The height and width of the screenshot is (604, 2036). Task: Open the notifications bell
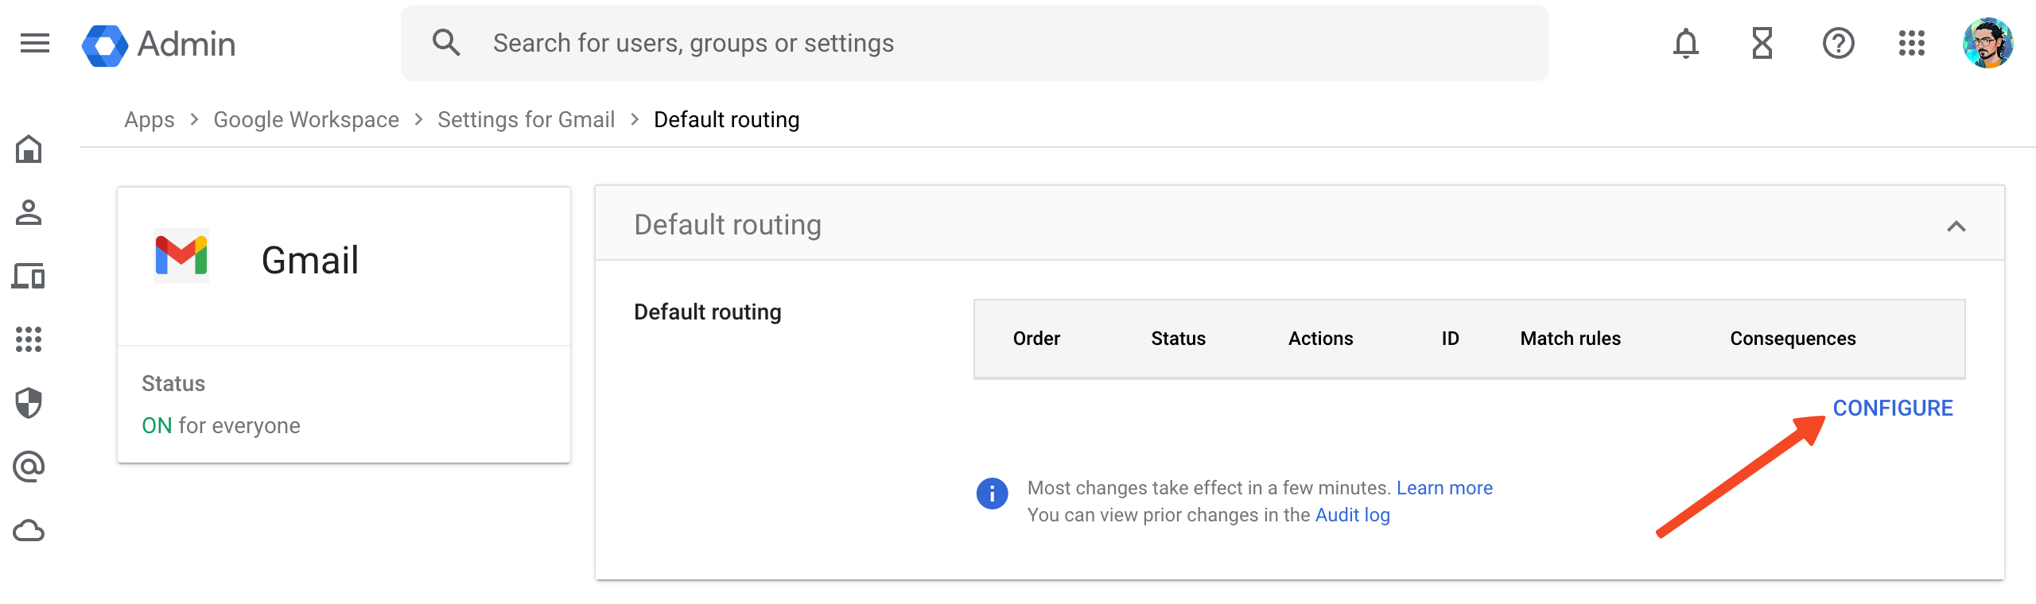1685,43
